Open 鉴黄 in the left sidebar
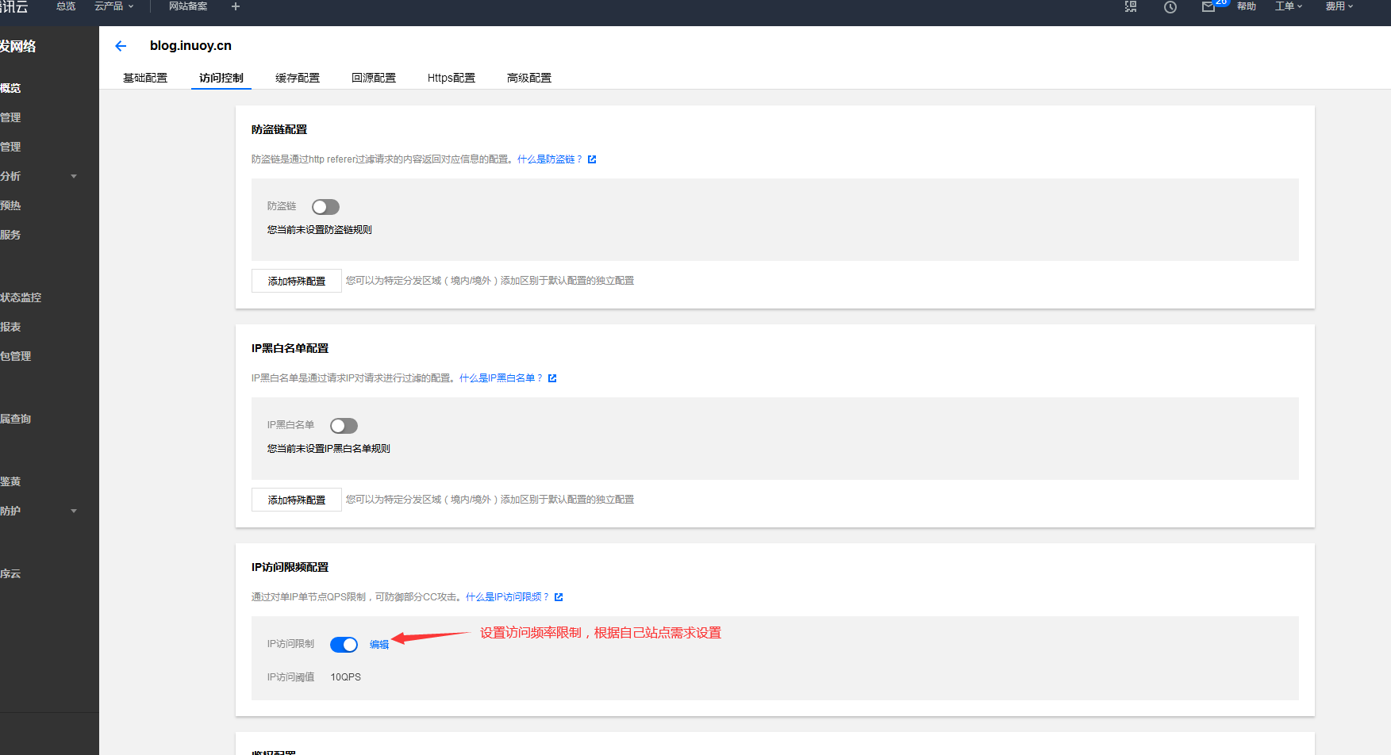 10,481
